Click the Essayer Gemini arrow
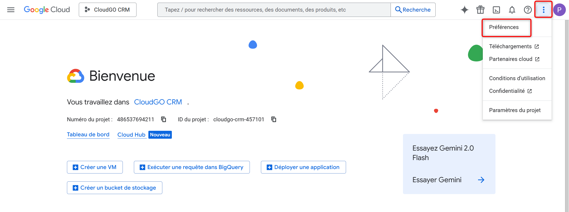569x212 pixels. point(481,180)
